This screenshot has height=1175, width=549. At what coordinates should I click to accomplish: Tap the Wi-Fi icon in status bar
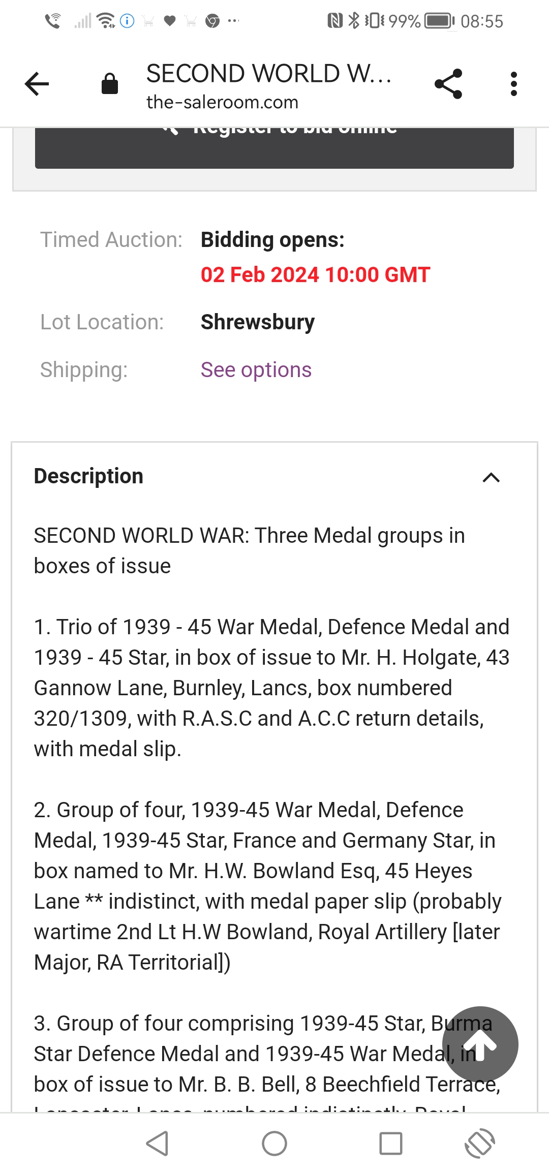click(x=105, y=21)
